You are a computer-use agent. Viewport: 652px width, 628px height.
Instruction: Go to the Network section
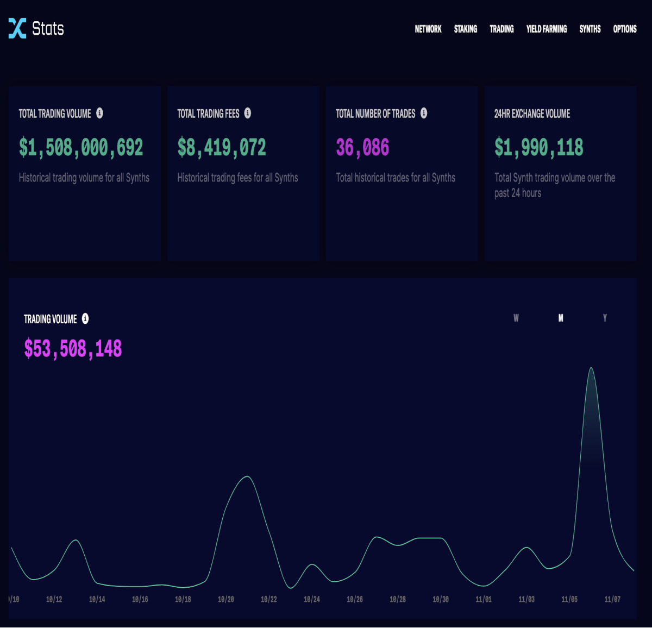click(428, 29)
